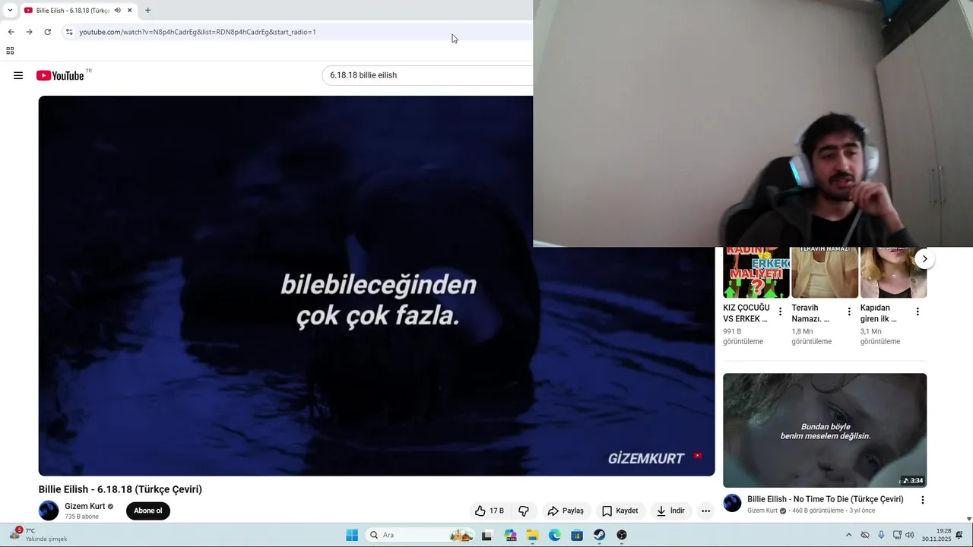Viewport: 973px width, 547px height.
Task: Open the weather widget showing 7°C
Action: point(38,535)
